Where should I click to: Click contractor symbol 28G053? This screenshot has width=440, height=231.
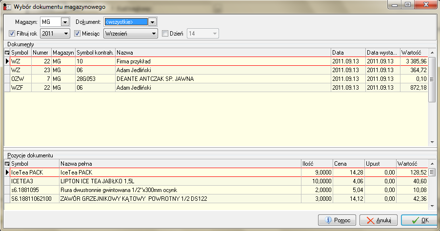point(96,79)
